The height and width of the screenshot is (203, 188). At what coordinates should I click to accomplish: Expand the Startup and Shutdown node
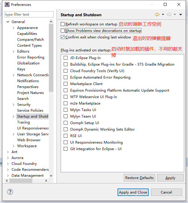point(14,116)
